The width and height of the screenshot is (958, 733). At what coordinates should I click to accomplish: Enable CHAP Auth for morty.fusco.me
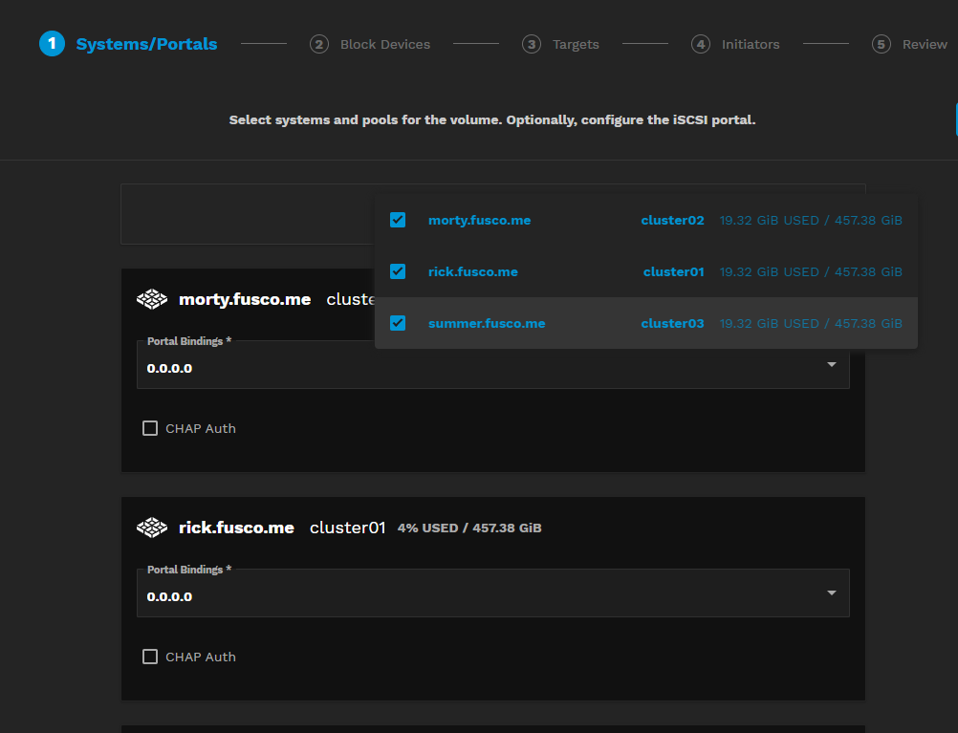coord(150,428)
